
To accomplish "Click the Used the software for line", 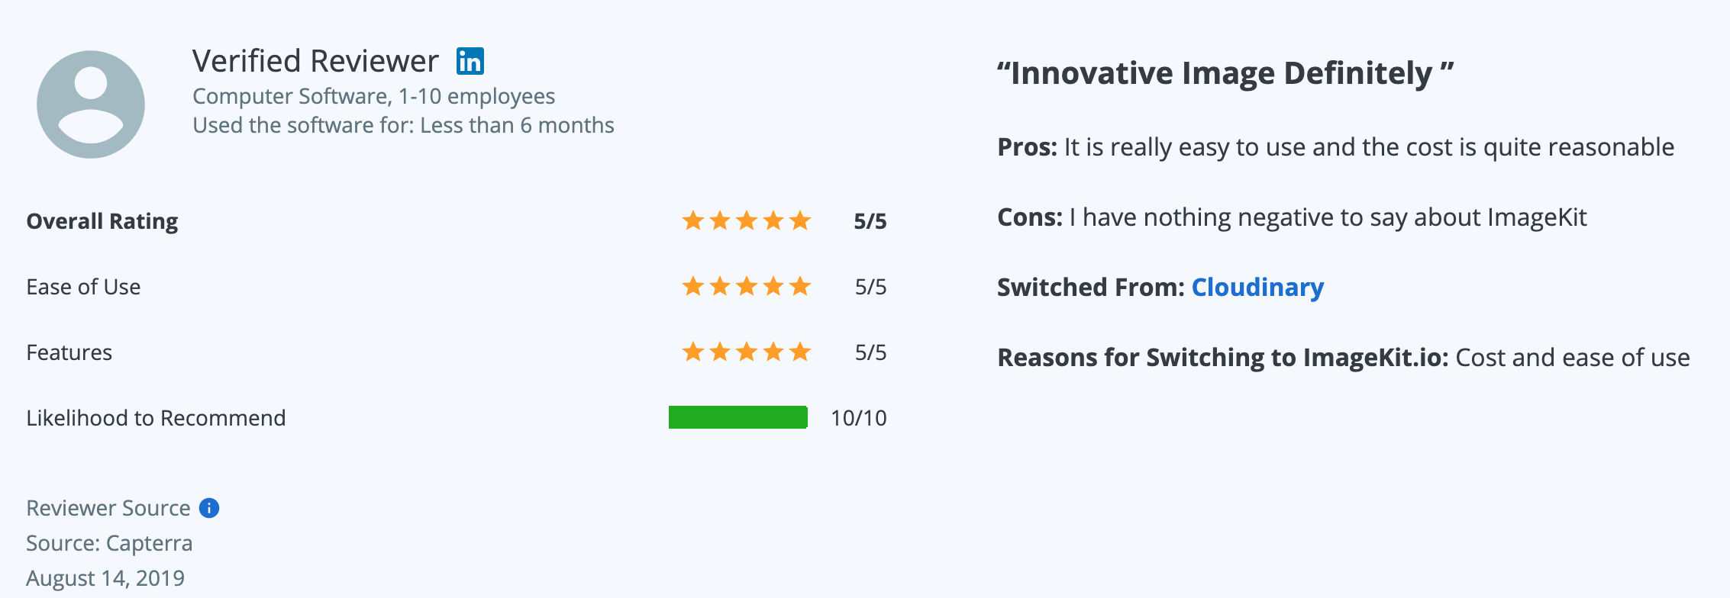I will [x=403, y=125].
